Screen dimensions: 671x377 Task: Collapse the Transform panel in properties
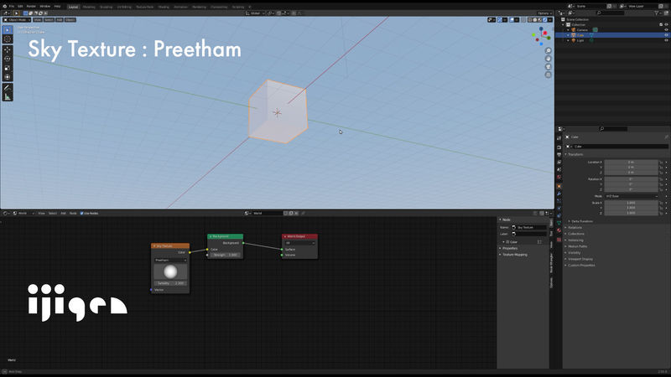point(575,154)
